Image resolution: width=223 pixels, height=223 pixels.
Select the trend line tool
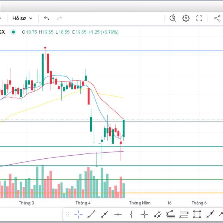point(91,214)
